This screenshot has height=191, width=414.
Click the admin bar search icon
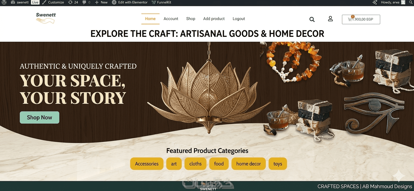pyautogui.click(x=411, y=2)
